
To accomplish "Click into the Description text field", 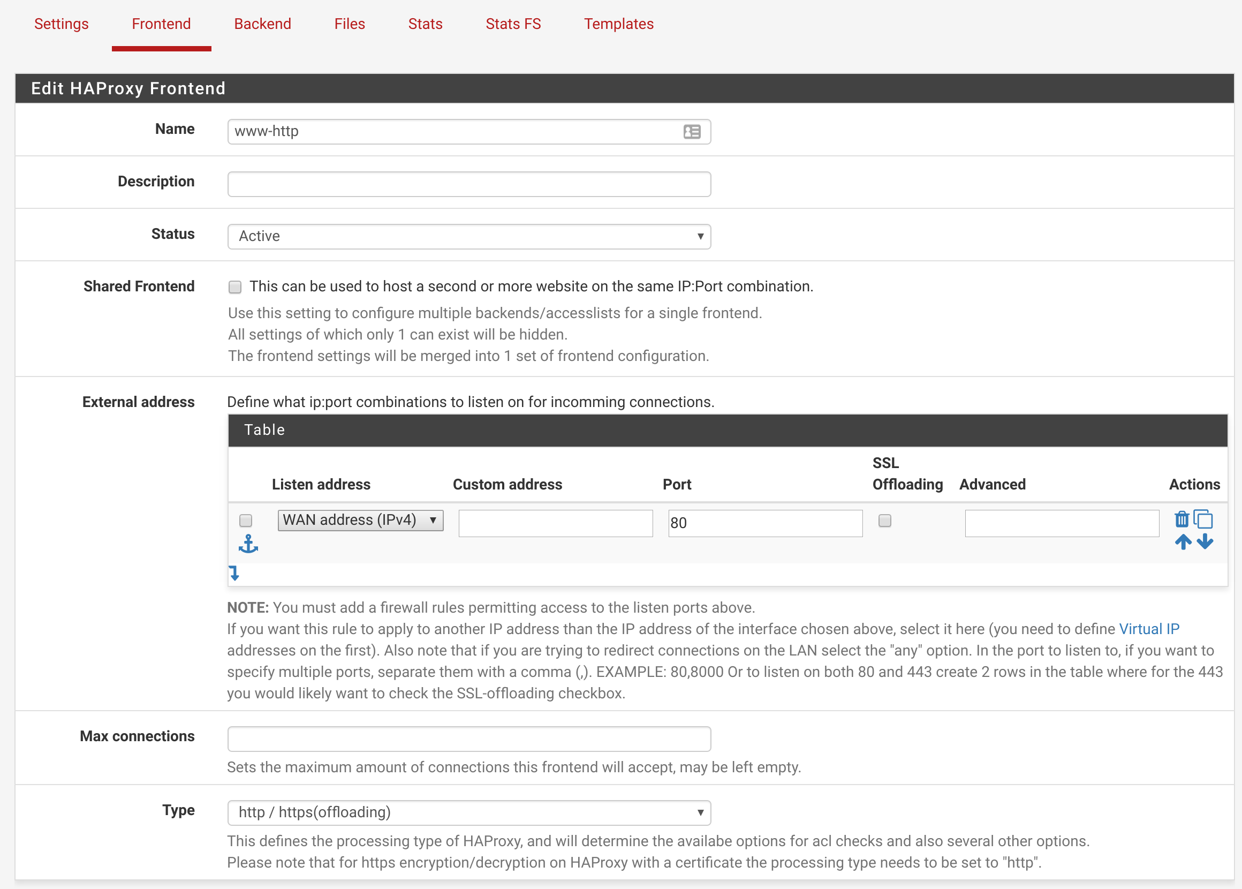I will pyautogui.click(x=469, y=184).
